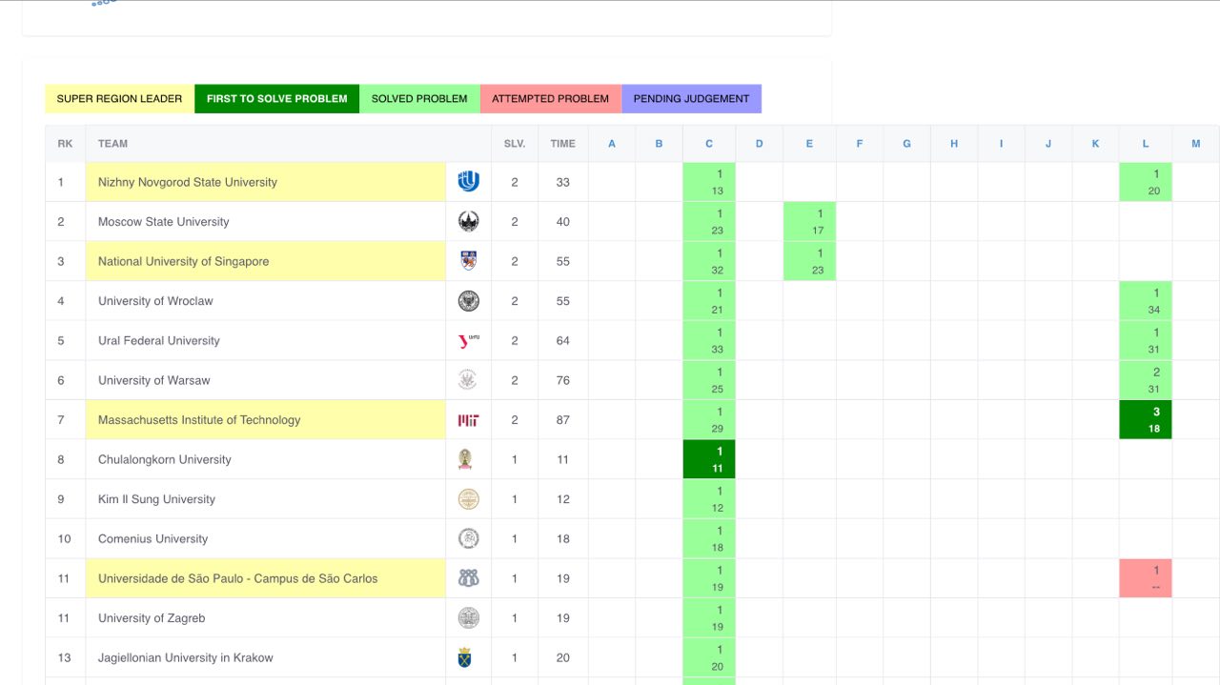This screenshot has height=685, width=1220.
Task: Click Chulalongkorn's first-solve cell for problem C
Action: coord(709,459)
